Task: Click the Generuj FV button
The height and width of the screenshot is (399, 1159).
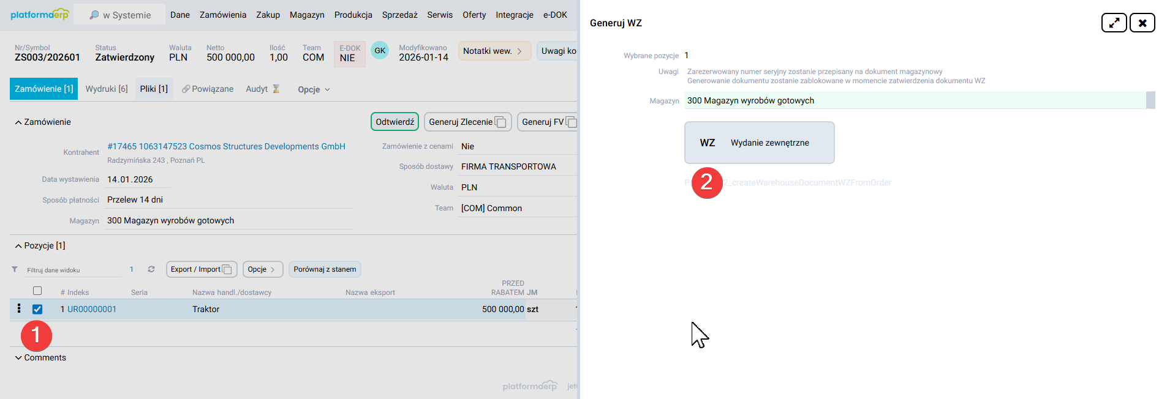Action: pyautogui.click(x=547, y=122)
